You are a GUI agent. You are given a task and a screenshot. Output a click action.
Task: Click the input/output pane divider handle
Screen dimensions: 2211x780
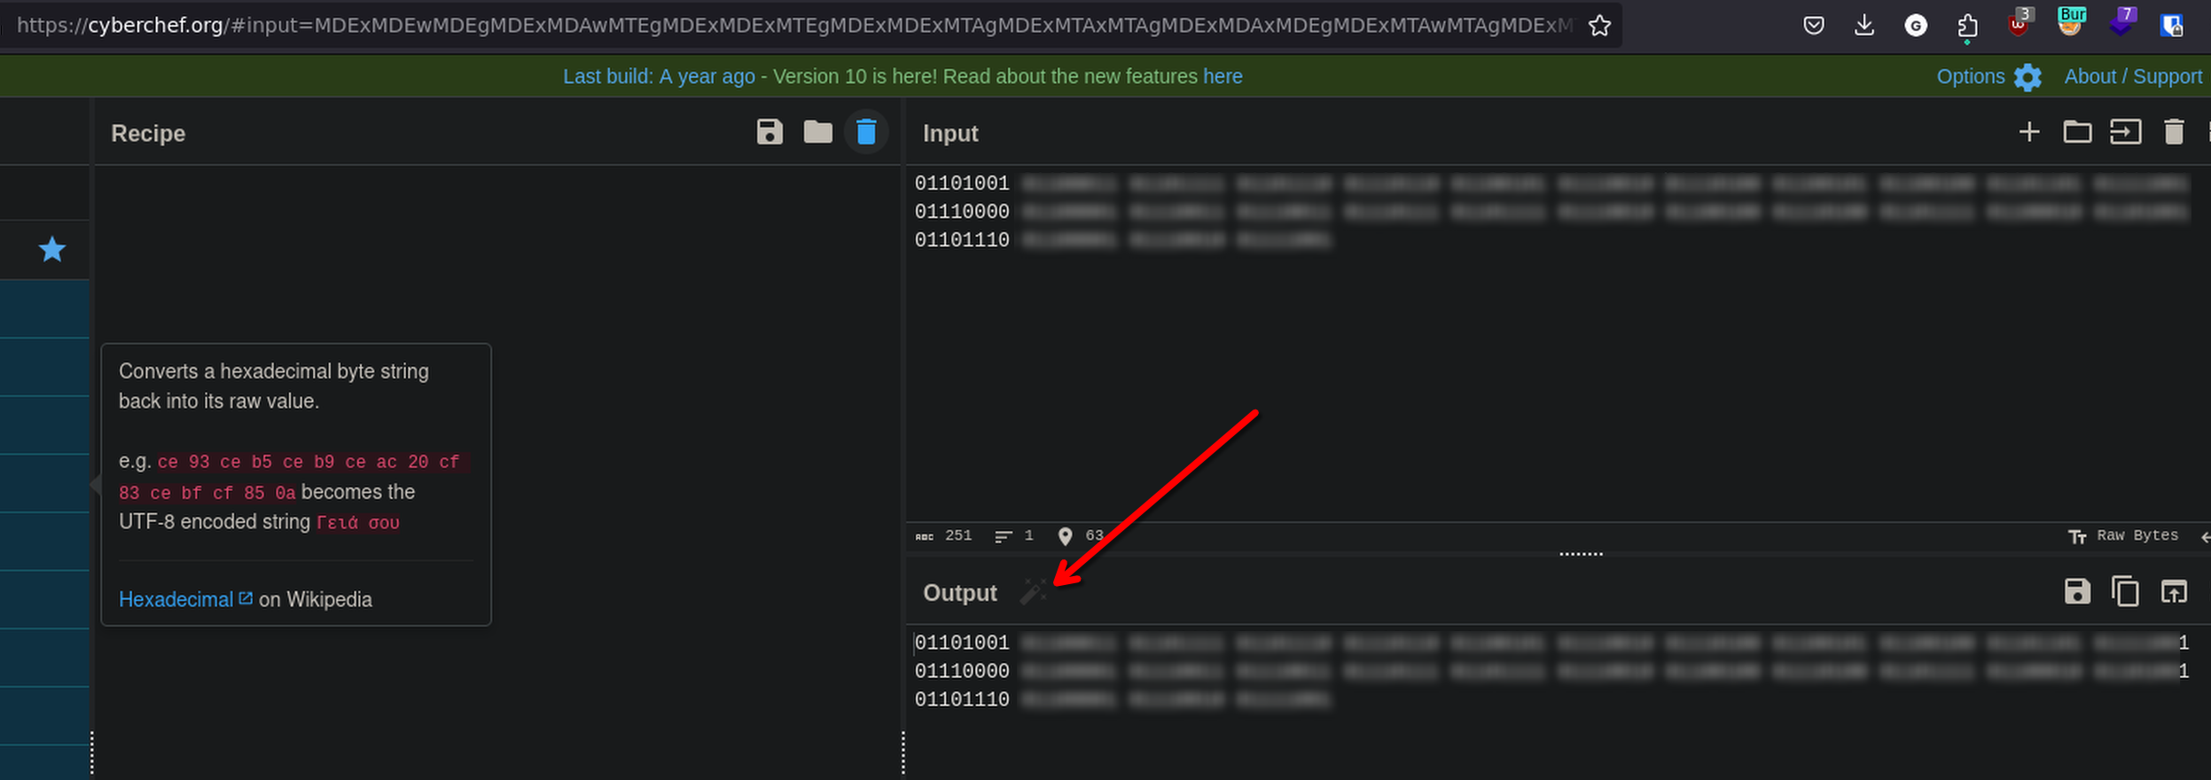click(x=1581, y=554)
